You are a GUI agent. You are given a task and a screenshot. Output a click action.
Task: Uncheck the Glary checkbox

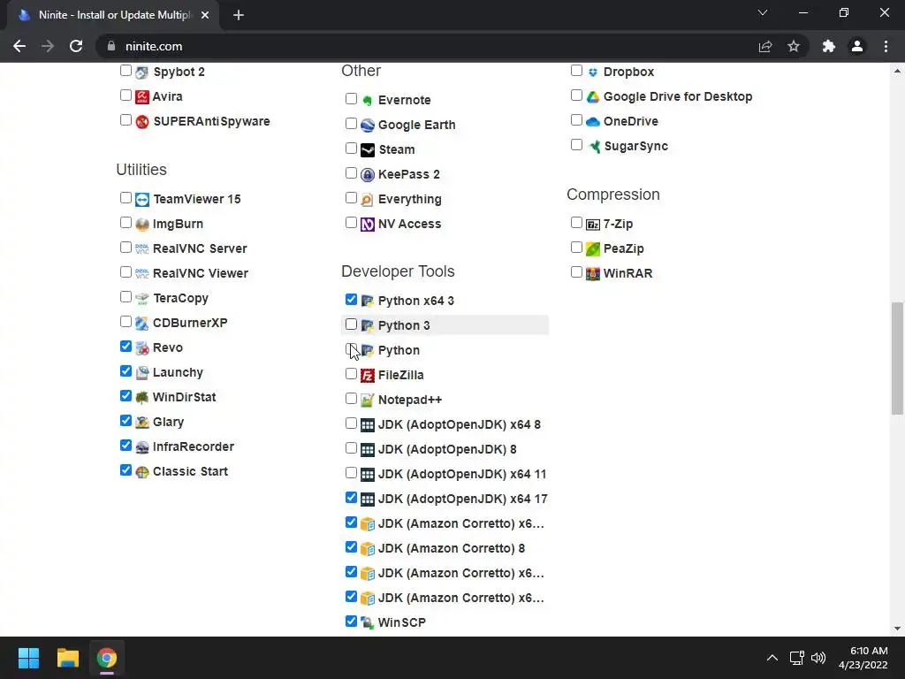(x=125, y=421)
